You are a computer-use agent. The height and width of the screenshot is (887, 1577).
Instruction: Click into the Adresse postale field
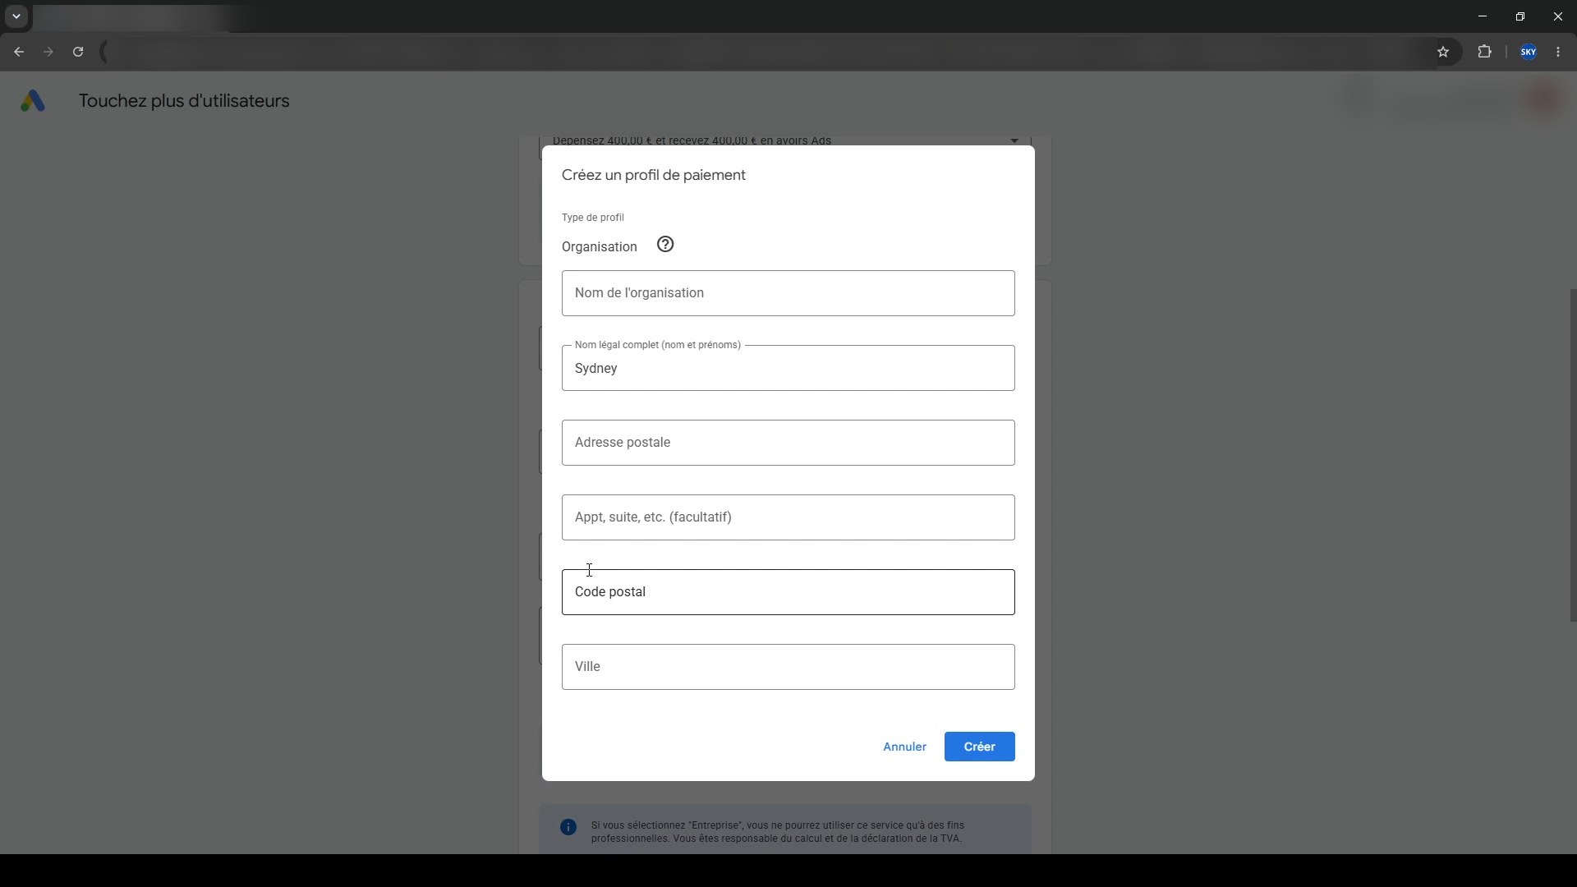[788, 443]
